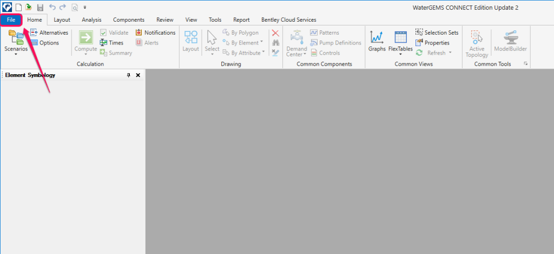Screen dimensions: 554x254
Task: Click the Open file icon in quick access
Action: click(29, 6)
